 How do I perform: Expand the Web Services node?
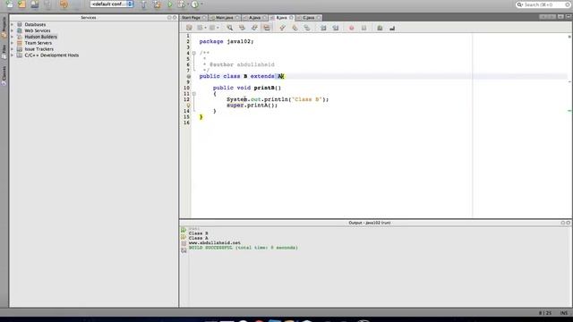click(x=12, y=30)
